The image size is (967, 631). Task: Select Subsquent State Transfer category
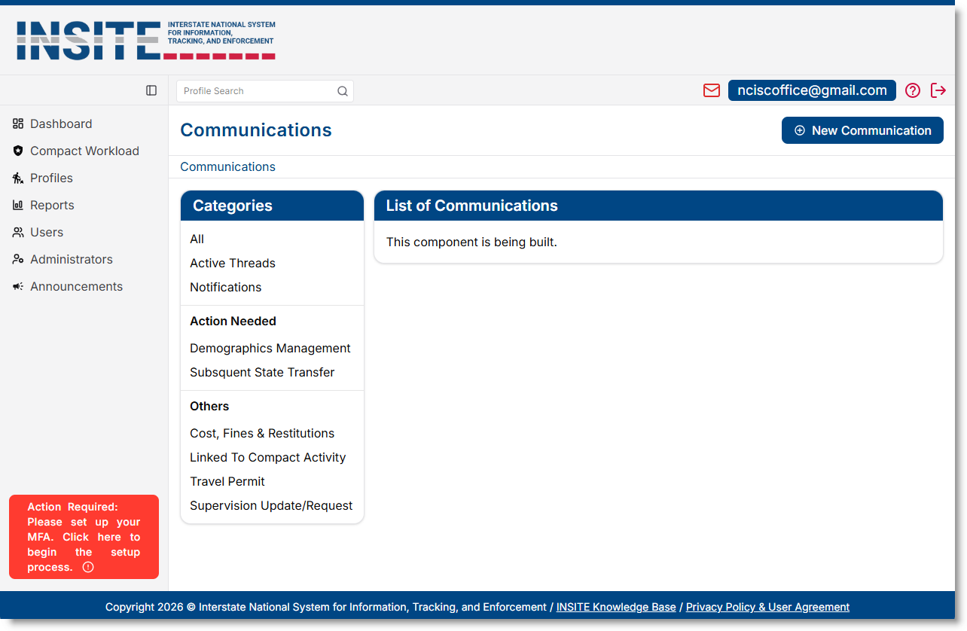[x=262, y=372]
